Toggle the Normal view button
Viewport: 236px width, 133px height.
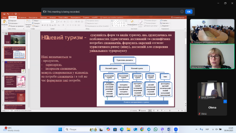(x=150, y=110)
